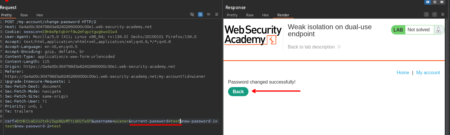
Task: Open the My account link
Action: [428, 72]
